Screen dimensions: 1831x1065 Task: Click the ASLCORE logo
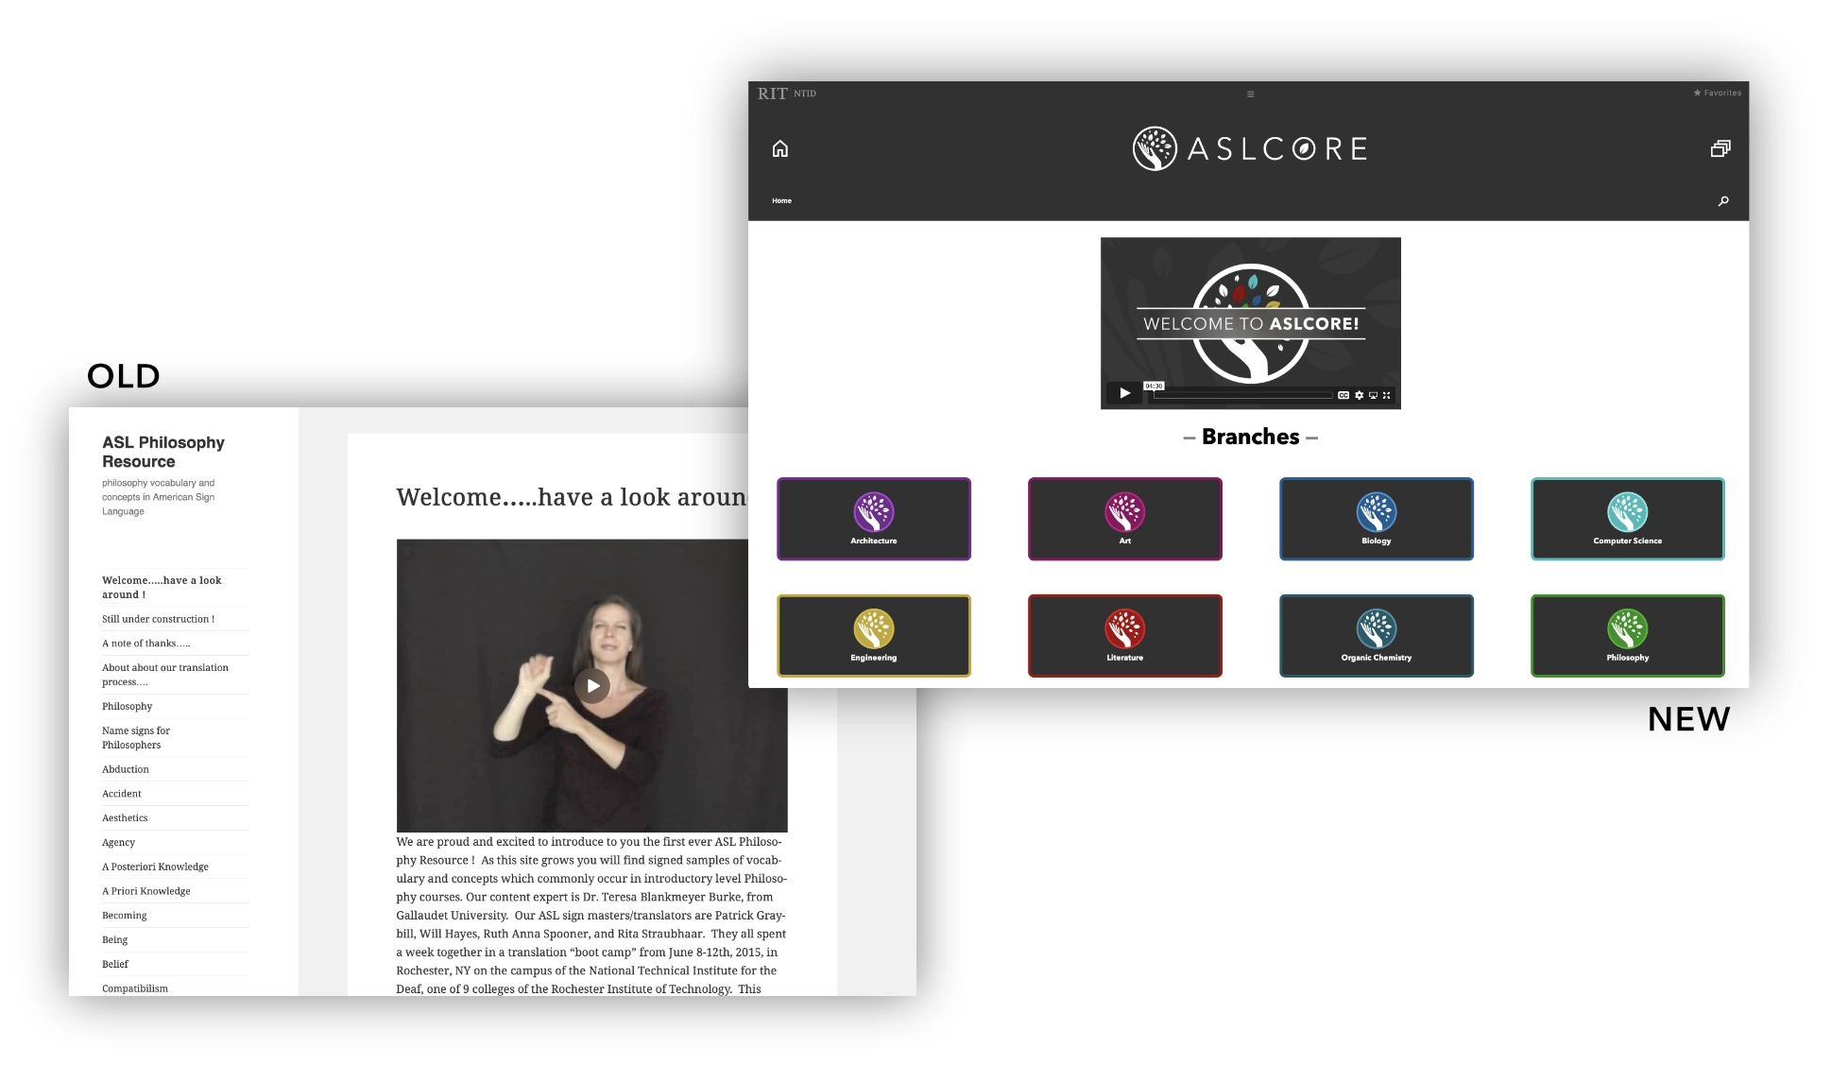1249,148
